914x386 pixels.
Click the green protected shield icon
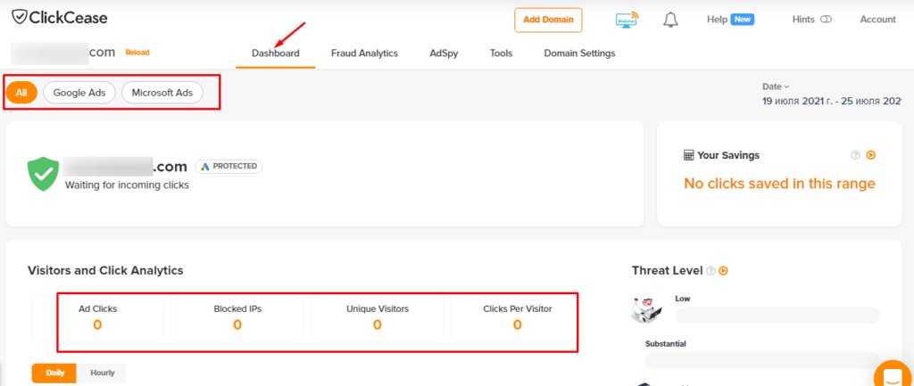[43, 174]
